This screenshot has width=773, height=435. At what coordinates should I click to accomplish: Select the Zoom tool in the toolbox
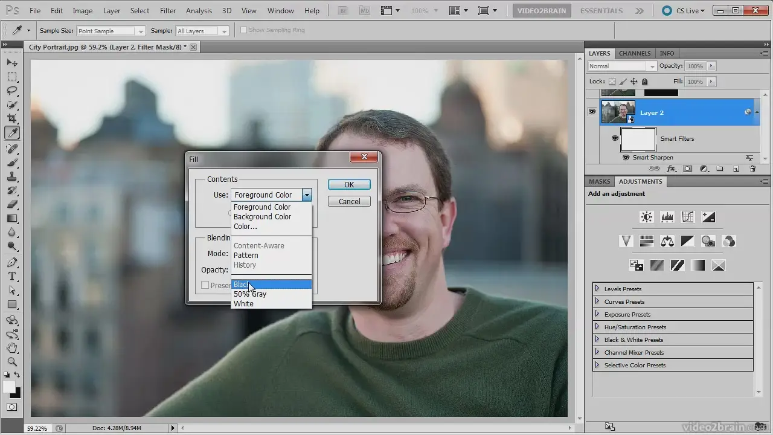12,362
